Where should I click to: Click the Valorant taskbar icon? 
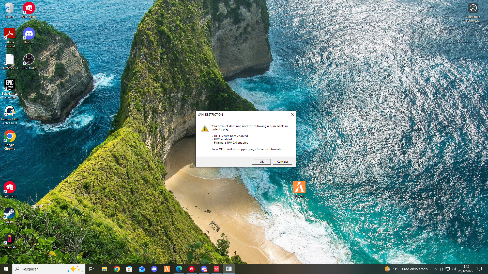[217, 269]
